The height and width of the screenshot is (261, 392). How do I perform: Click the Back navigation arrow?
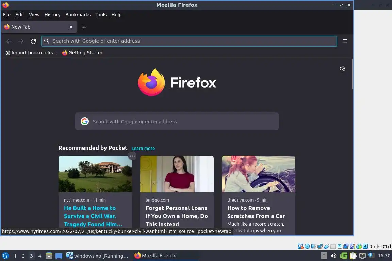click(9, 41)
